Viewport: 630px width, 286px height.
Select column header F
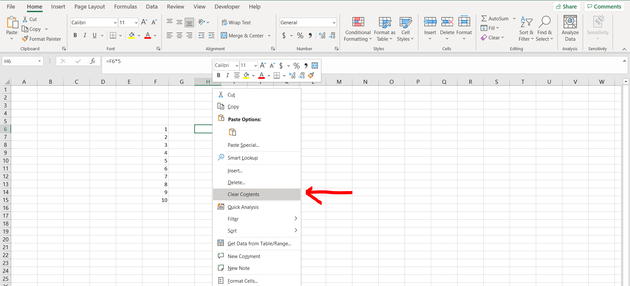[x=155, y=82]
